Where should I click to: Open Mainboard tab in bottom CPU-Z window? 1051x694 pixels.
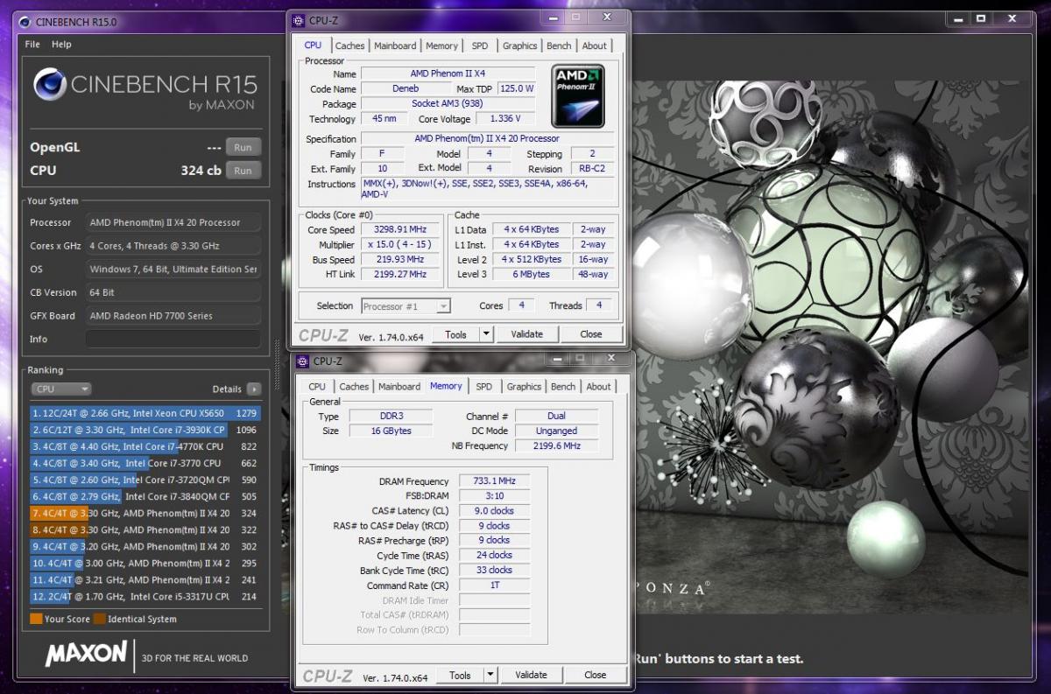399,386
